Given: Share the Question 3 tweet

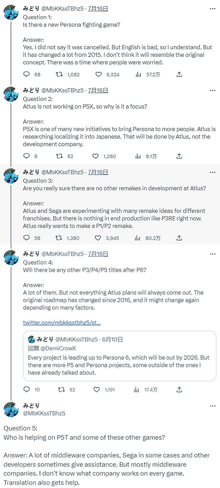Looking at the screenshot, I should [x=179, y=238].
